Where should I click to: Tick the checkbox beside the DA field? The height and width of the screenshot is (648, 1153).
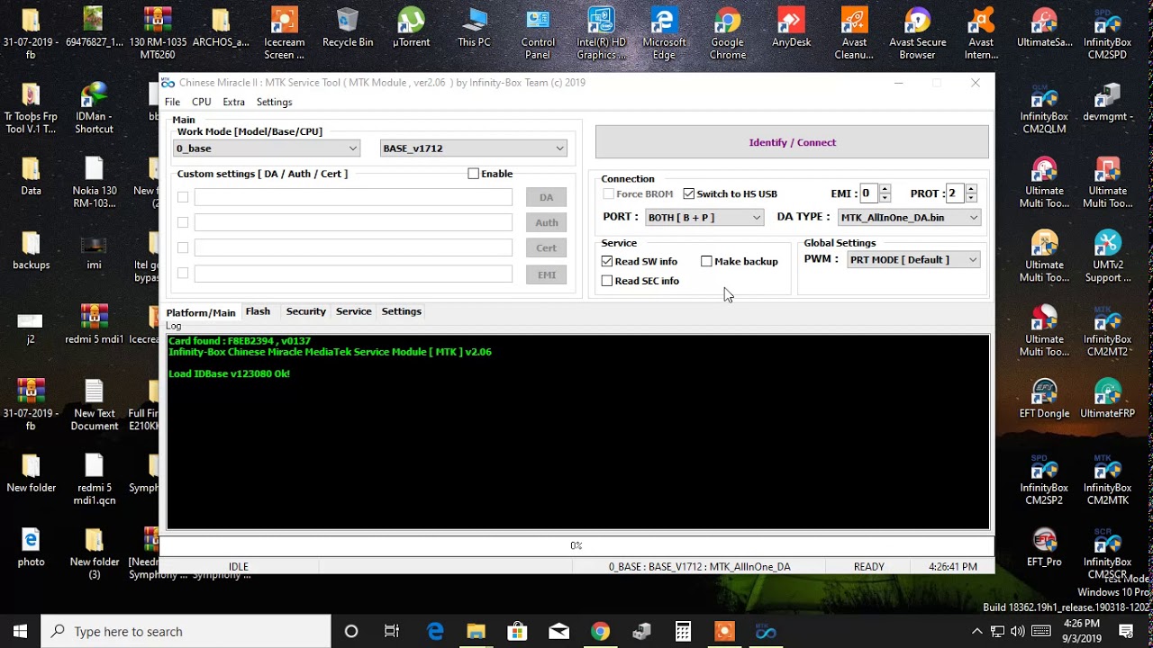pos(183,197)
